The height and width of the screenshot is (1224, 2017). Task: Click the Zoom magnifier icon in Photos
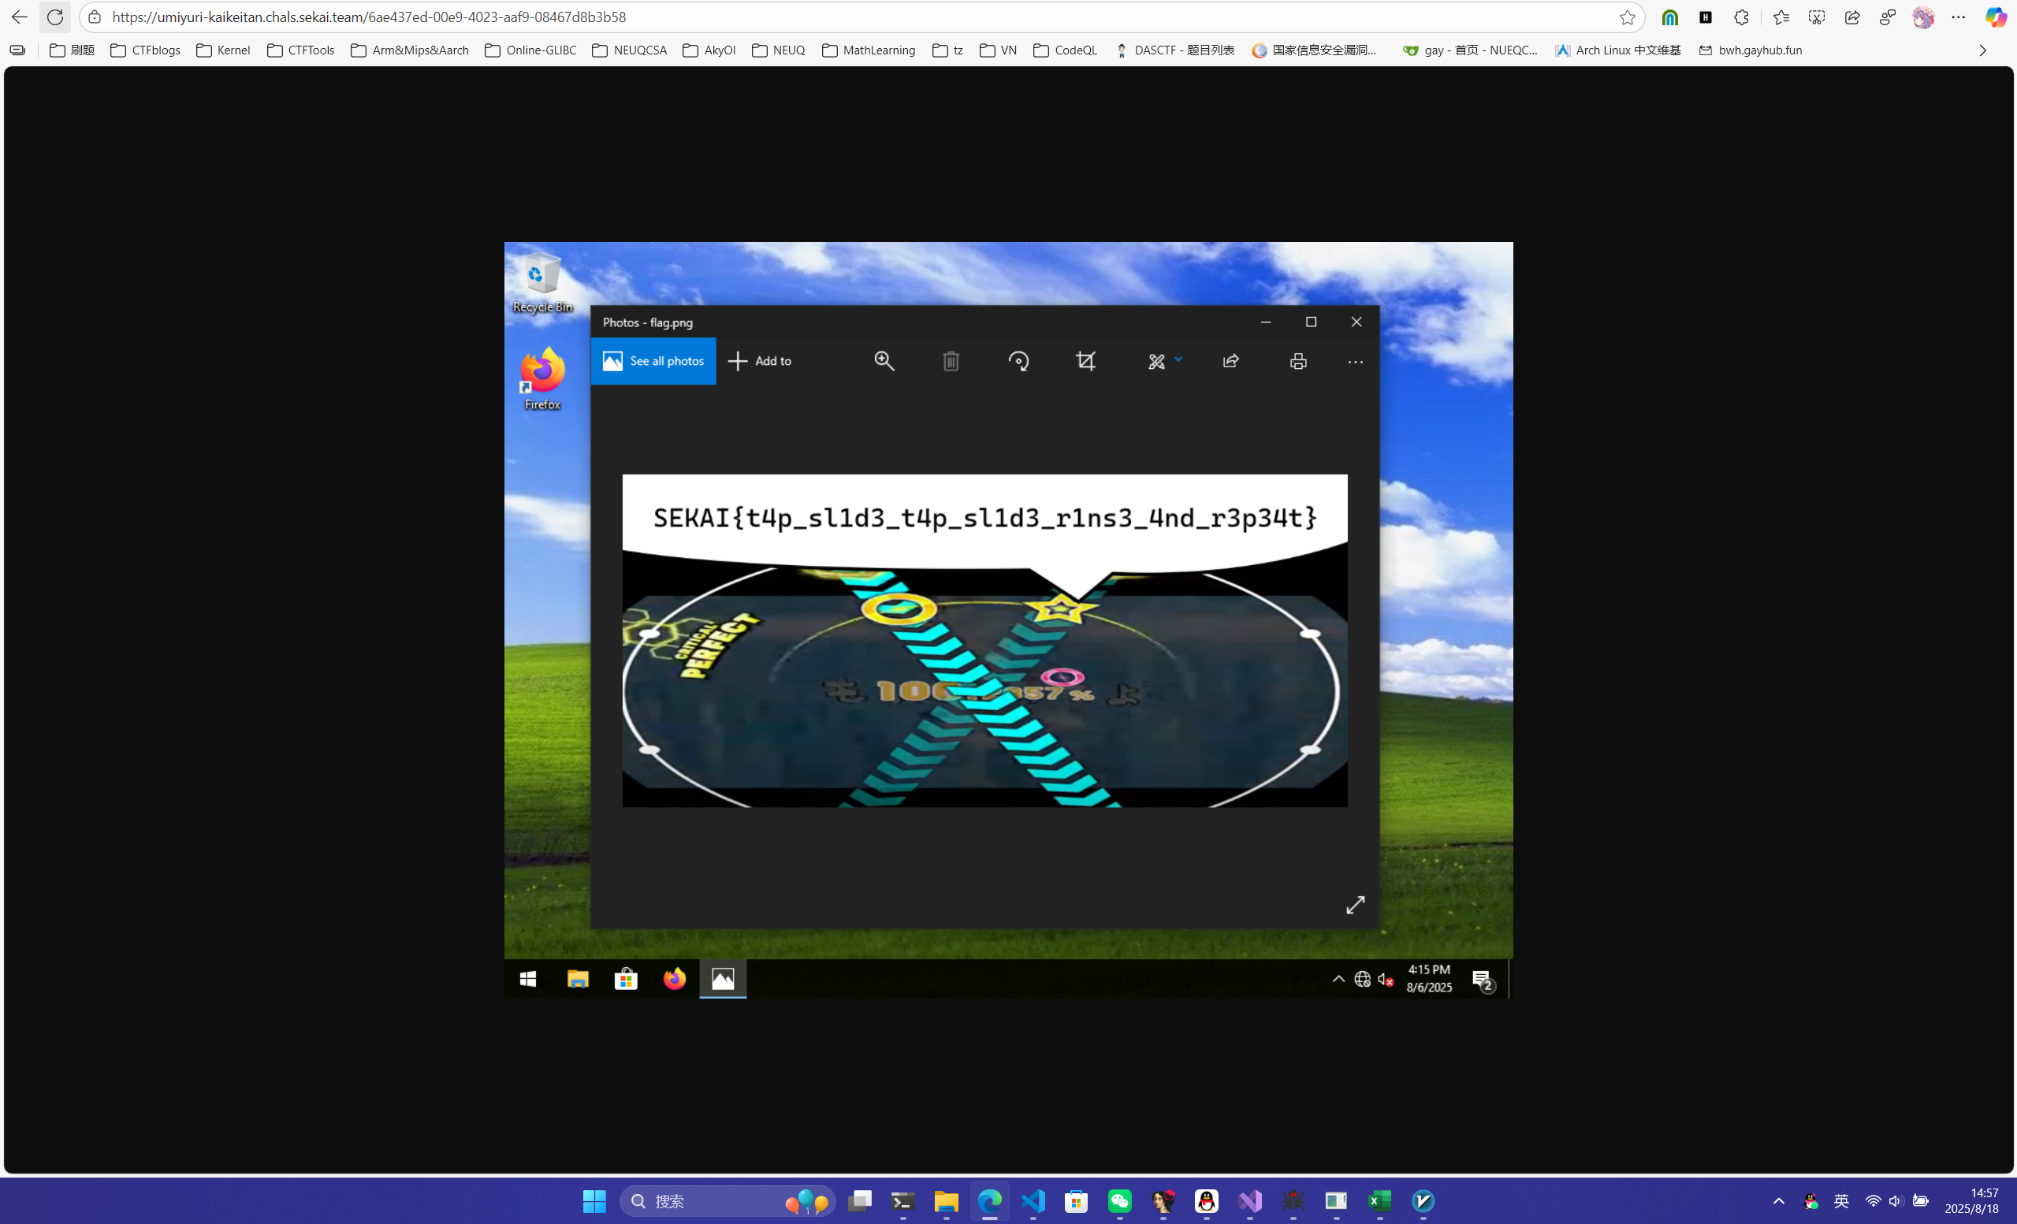[x=884, y=361]
